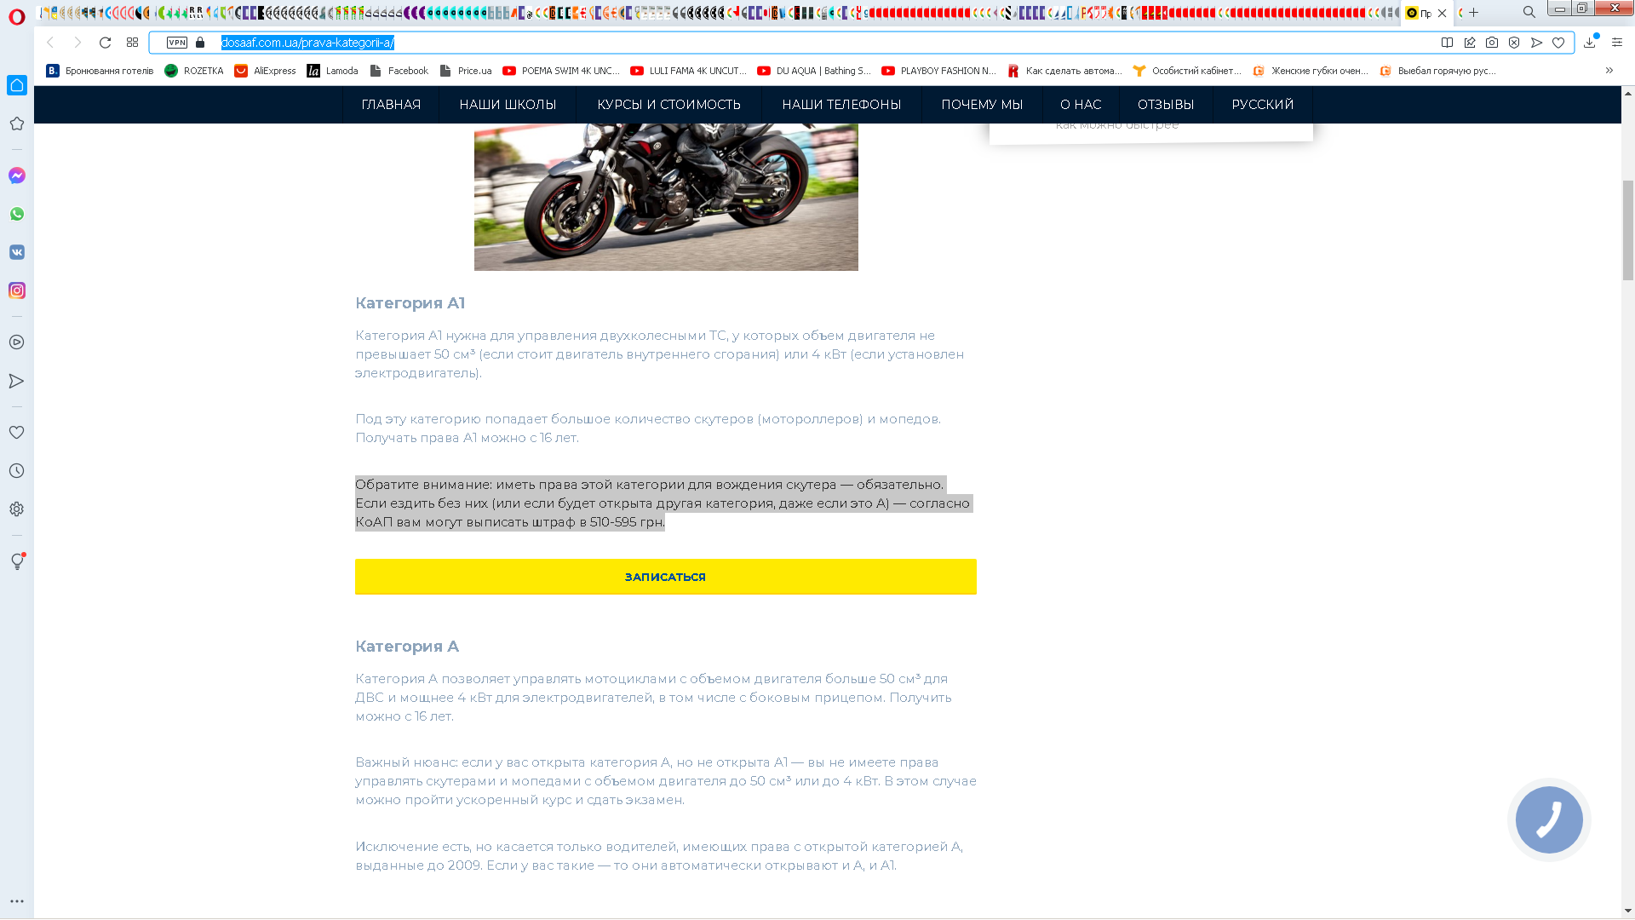Show more bookmarks chevron
The image size is (1635, 920).
coord(1609,71)
